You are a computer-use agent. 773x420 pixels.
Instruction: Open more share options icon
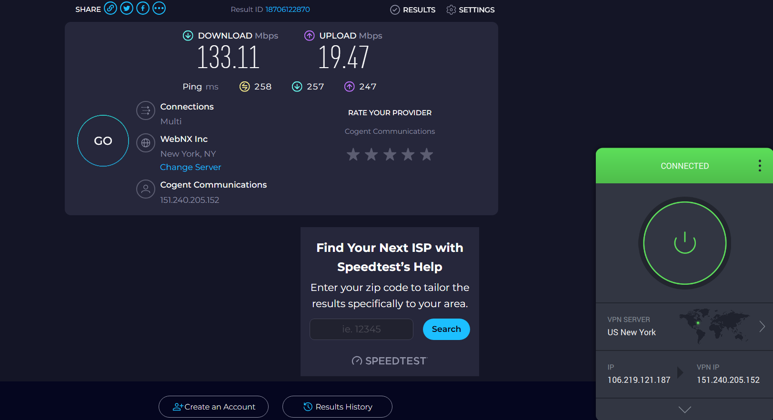coord(159,9)
